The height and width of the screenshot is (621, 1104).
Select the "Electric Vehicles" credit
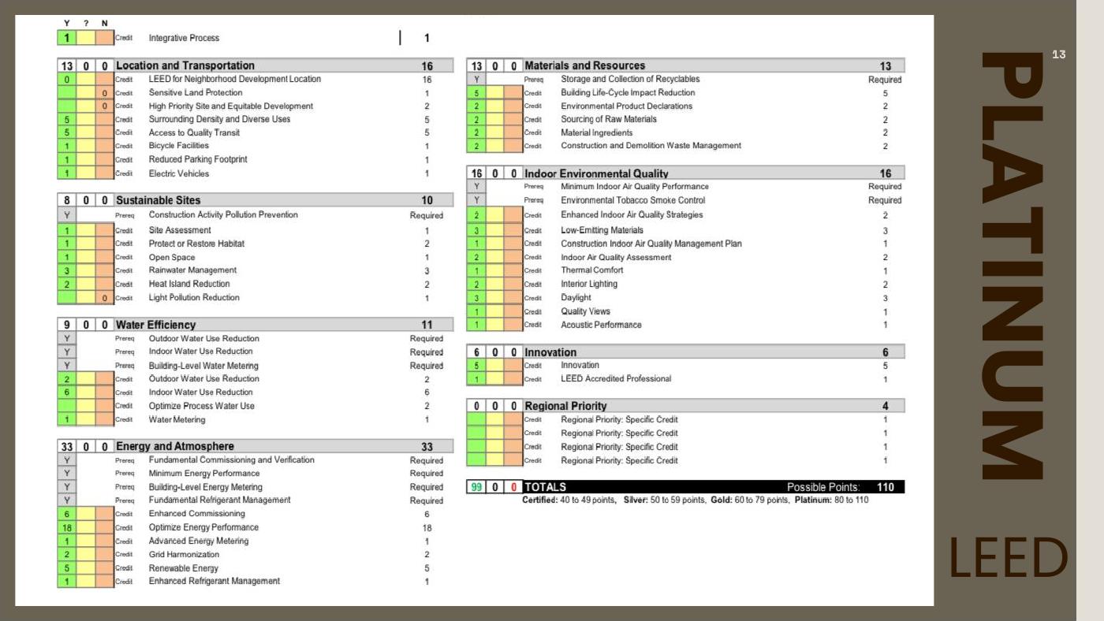click(x=179, y=173)
